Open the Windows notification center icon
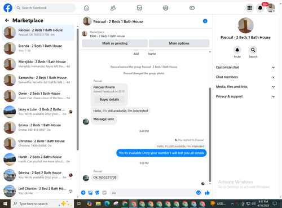This screenshot has width=282, height=208. click(275, 203)
